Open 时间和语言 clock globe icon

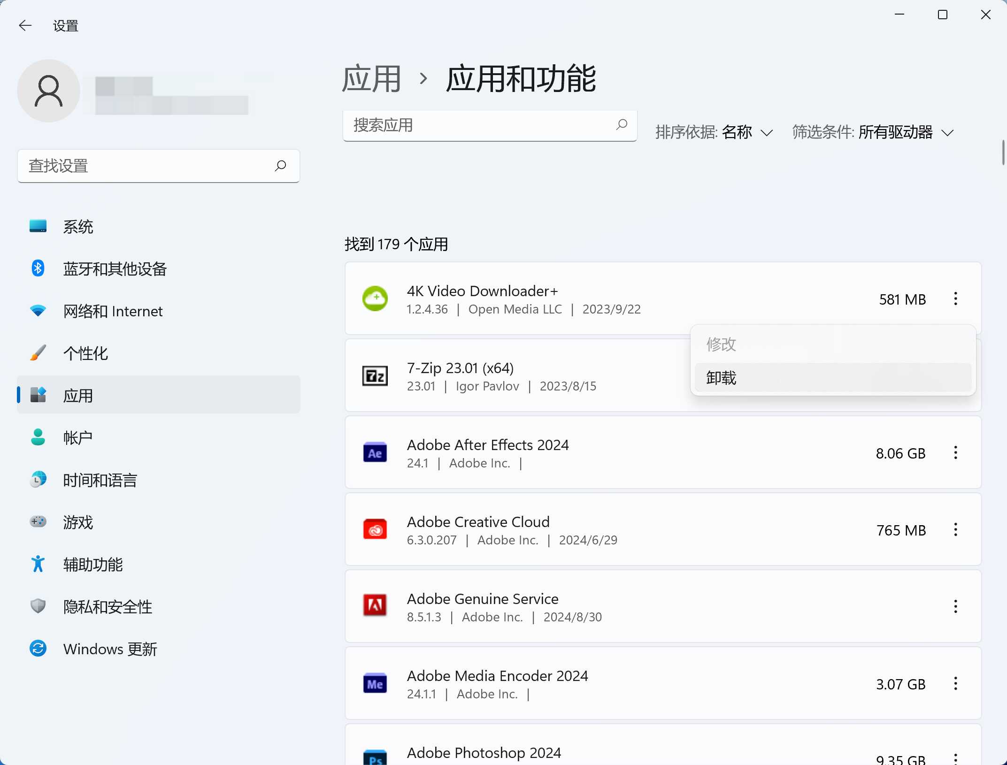(38, 480)
